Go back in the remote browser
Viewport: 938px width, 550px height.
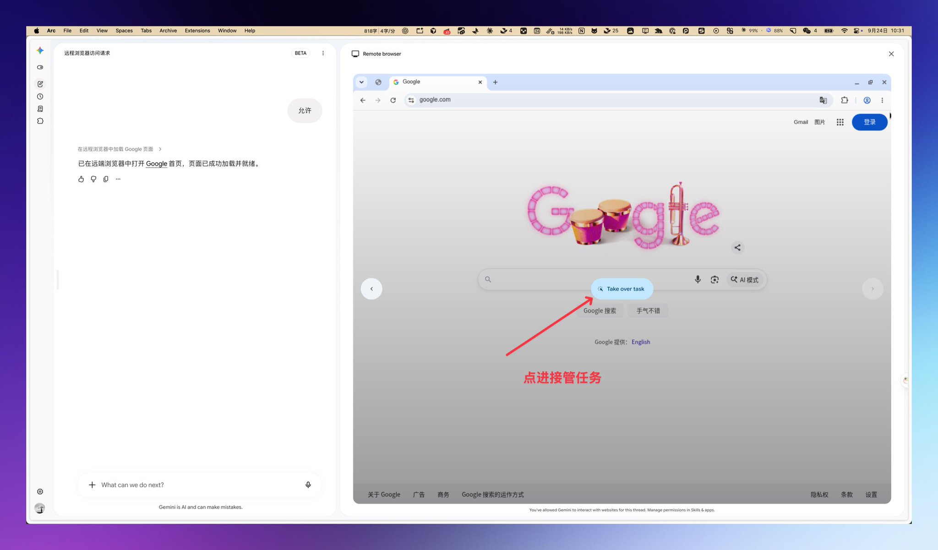[x=363, y=100]
